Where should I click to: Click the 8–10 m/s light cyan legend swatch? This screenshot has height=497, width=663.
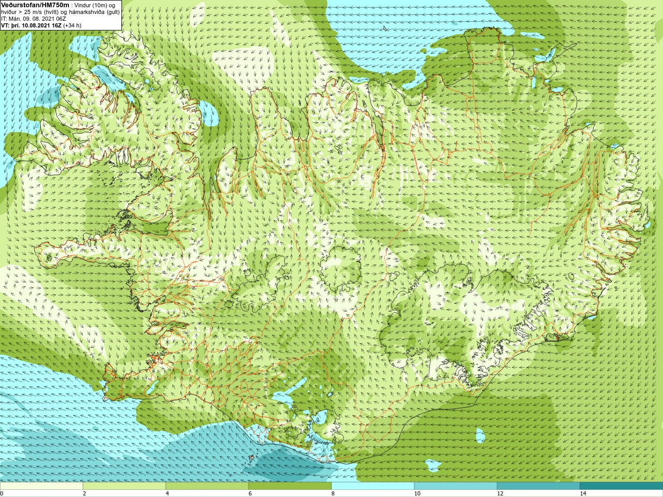click(x=373, y=486)
